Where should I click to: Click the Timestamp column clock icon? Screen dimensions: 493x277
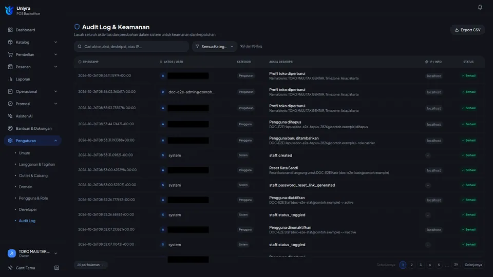click(80, 62)
